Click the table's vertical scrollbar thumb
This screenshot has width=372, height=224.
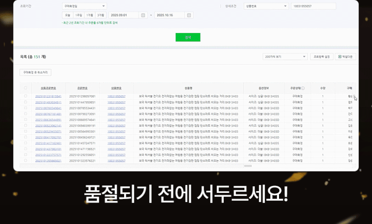coord(354,96)
